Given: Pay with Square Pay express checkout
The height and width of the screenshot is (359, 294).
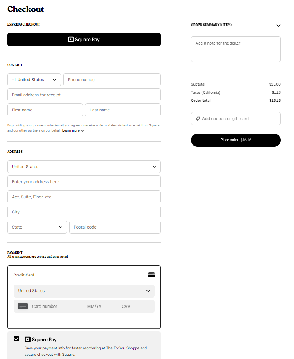Looking at the screenshot, I should click(x=84, y=40).
